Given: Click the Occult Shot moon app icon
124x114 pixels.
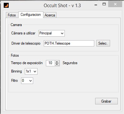Looking at the screenshot, I should 6,5.
